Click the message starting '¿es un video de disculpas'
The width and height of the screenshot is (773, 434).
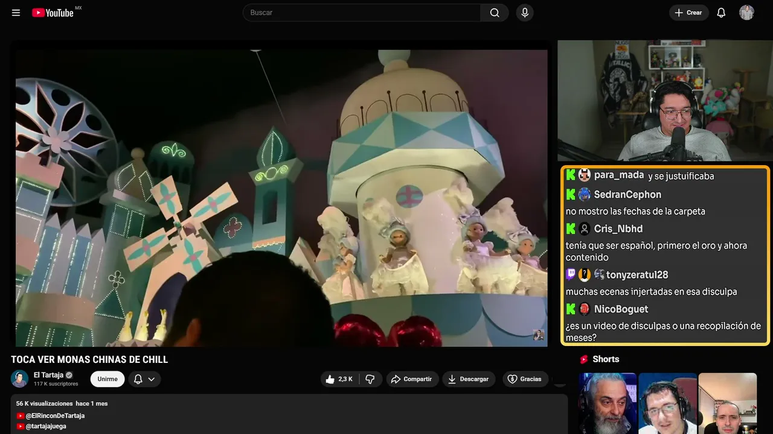coord(663,332)
